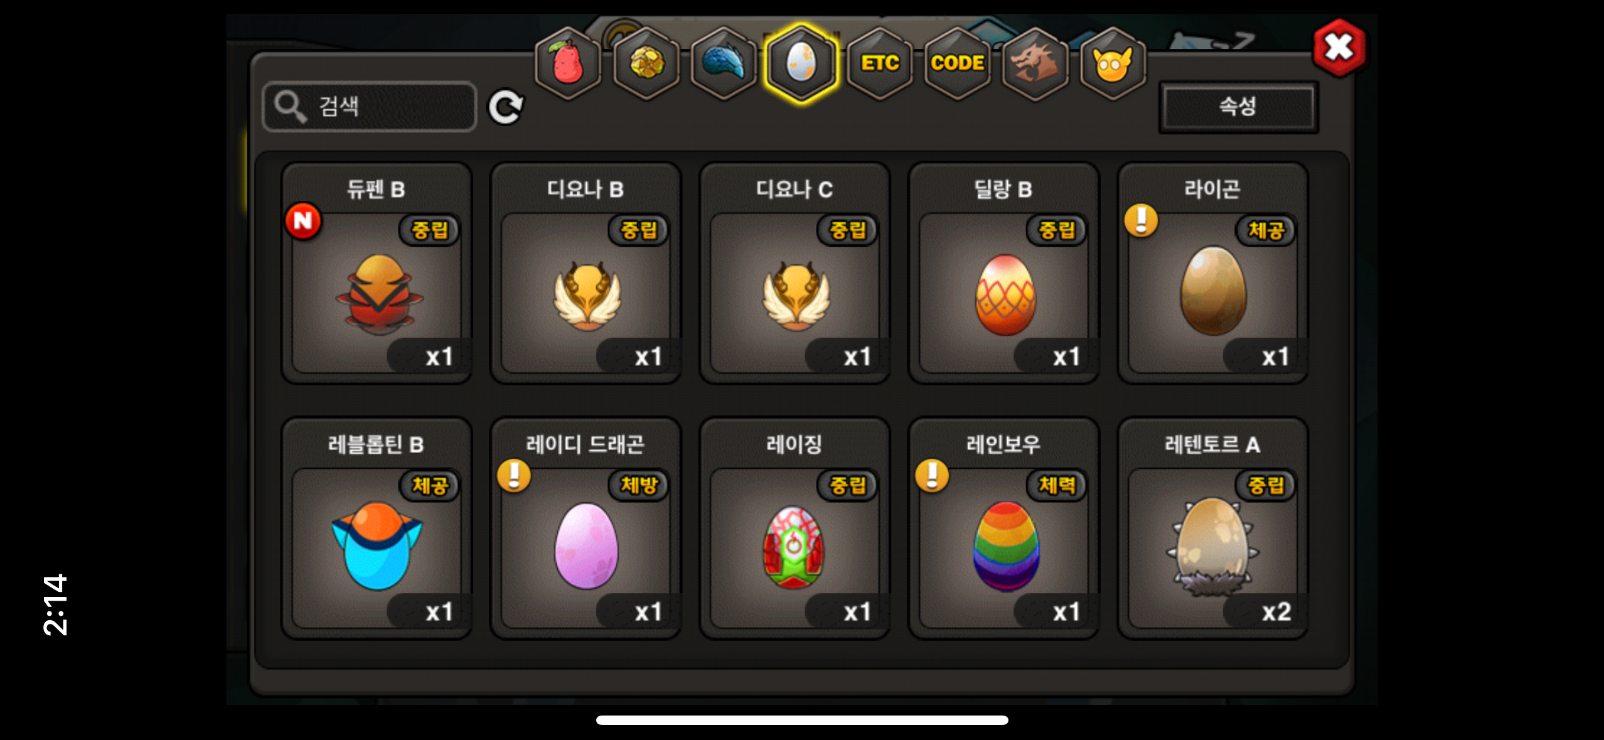This screenshot has height=740, width=1604.
Task: Open the brown dragon head category tab
Action: click(x=1035, y=63)
